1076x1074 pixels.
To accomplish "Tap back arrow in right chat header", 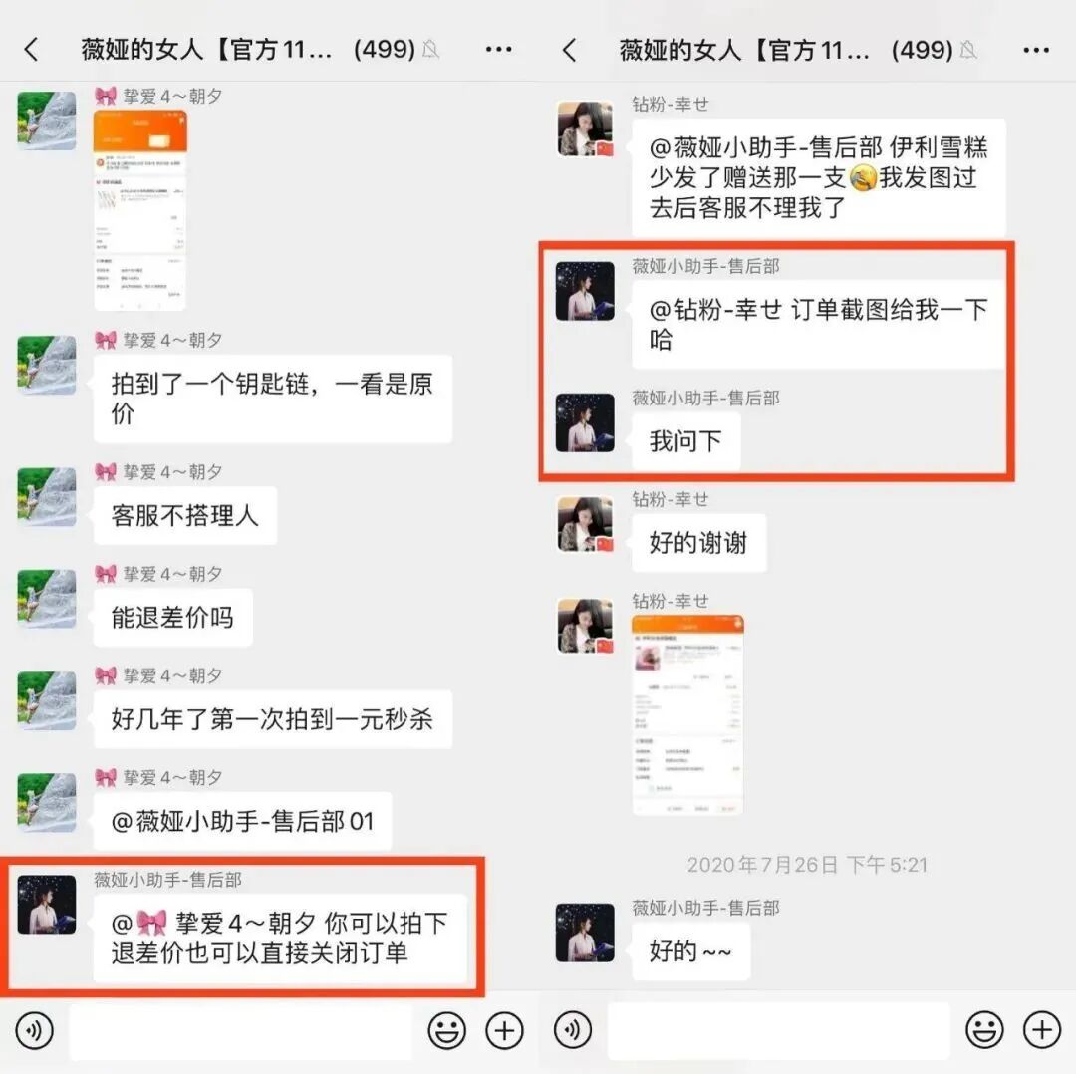I will point(570,50).
